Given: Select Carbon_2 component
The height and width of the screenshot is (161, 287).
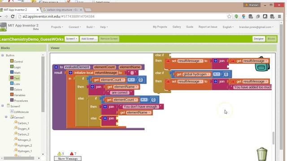Looking at the screenshot, I should [x=23, y=134].
